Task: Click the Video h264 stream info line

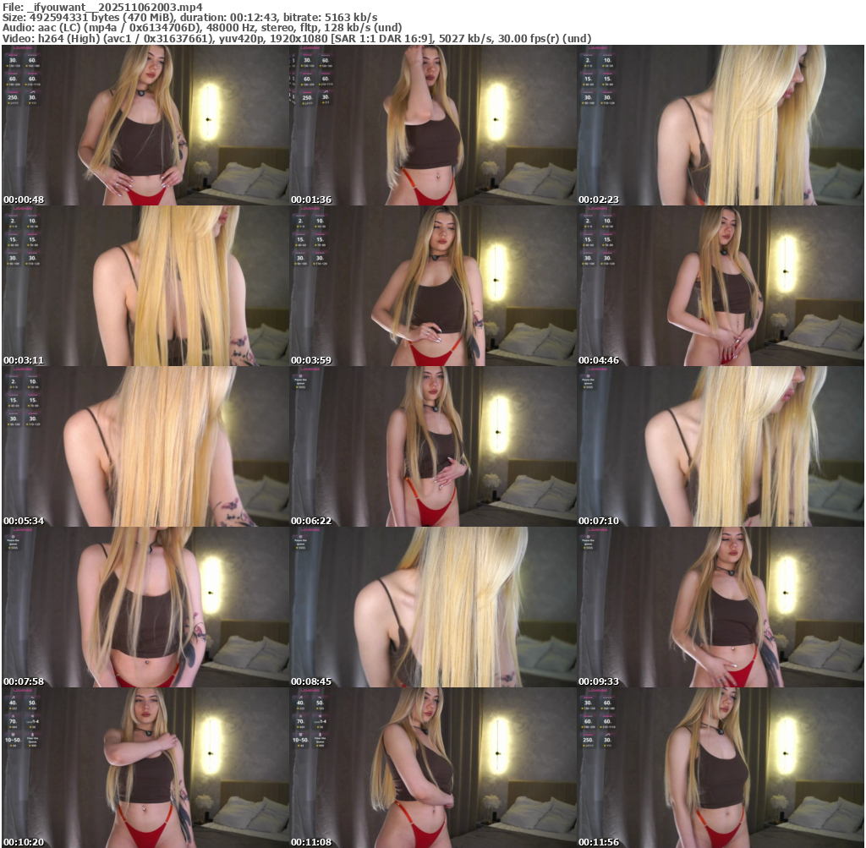Action: tap(297, 38)
